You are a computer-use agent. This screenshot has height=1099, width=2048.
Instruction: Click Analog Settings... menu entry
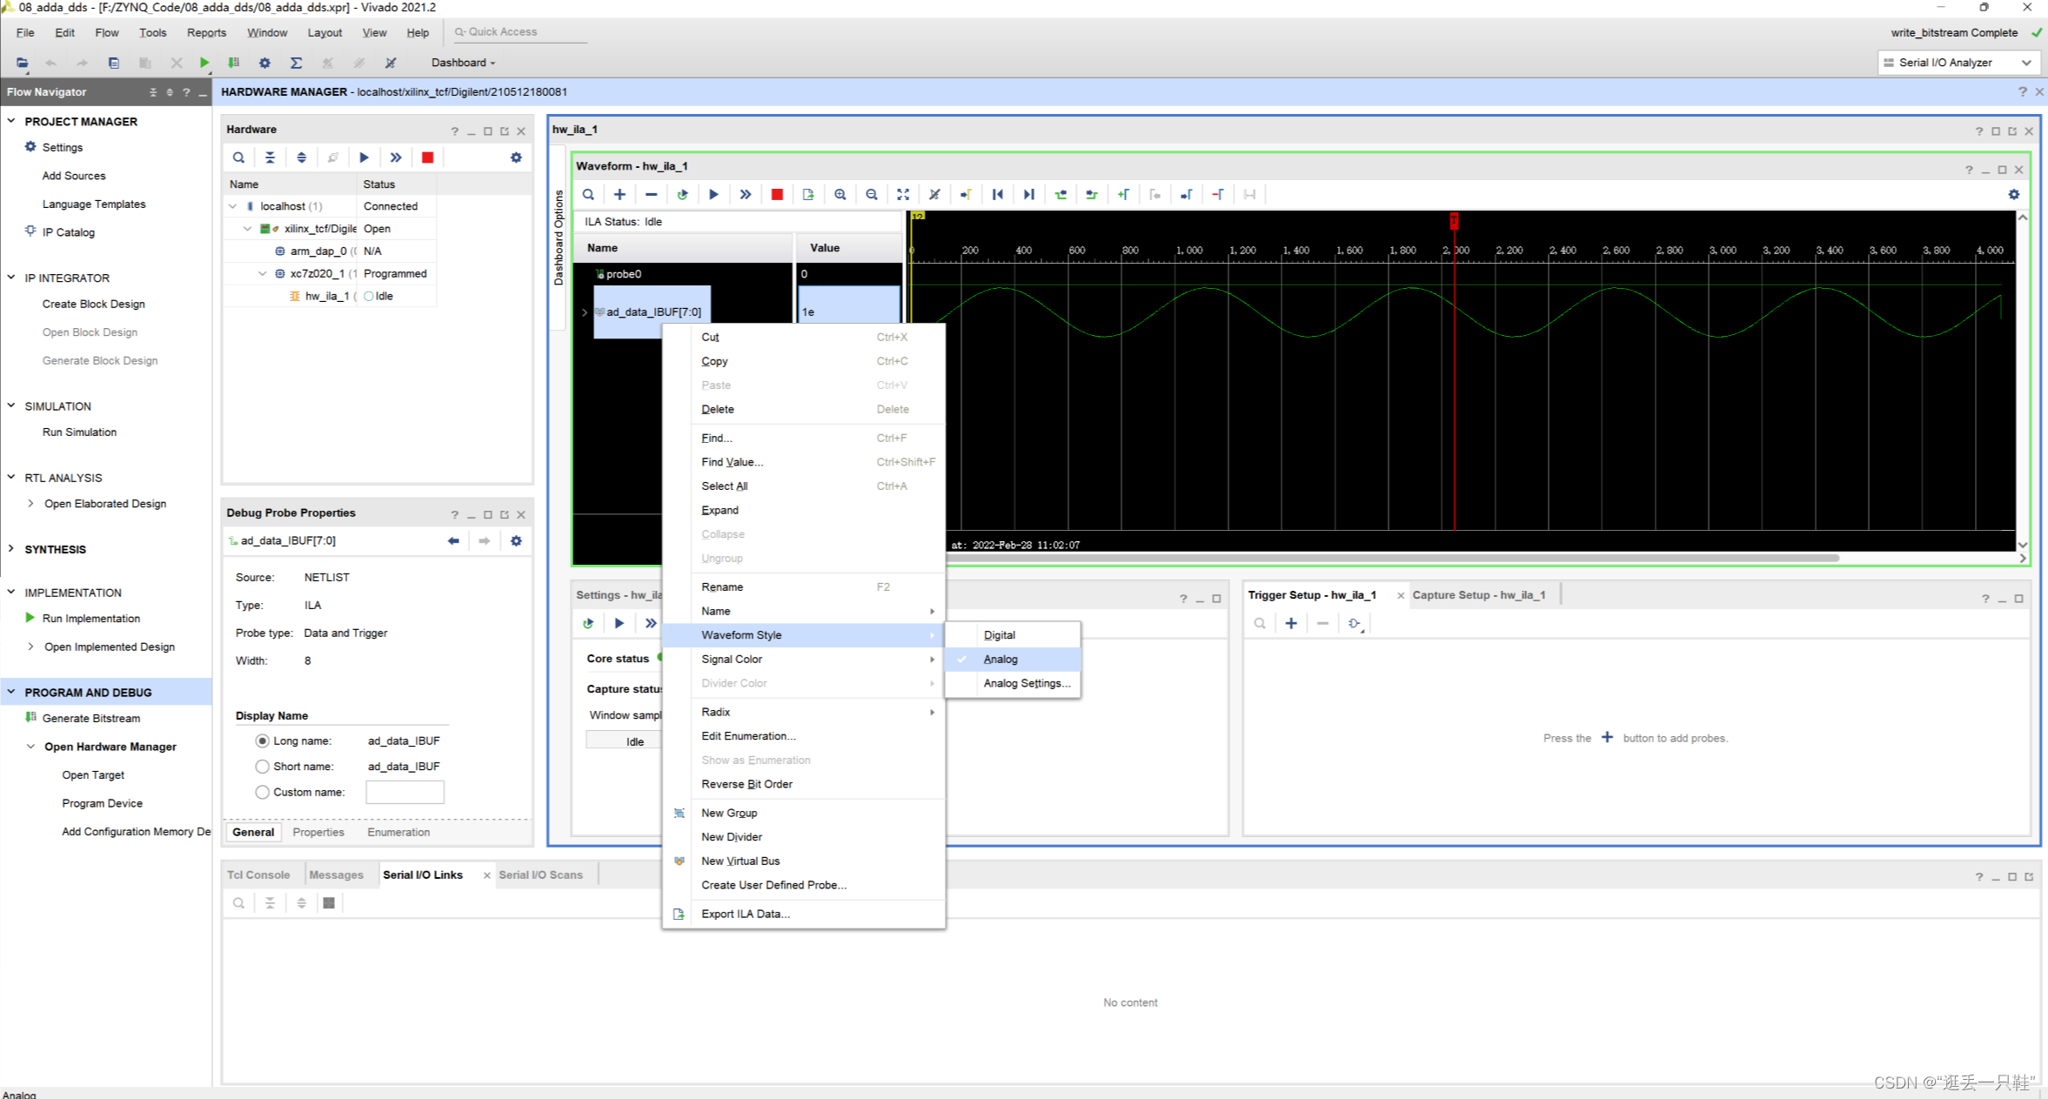coord(1026,683)
